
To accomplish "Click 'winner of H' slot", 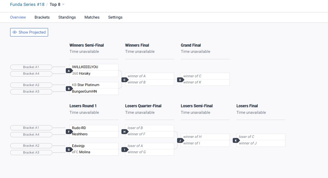I will coord(205,137).
